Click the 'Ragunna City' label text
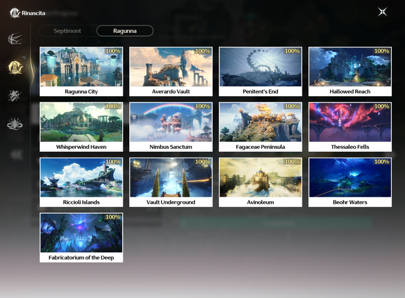The image size is (405, 298). click(x=82, y=91)
